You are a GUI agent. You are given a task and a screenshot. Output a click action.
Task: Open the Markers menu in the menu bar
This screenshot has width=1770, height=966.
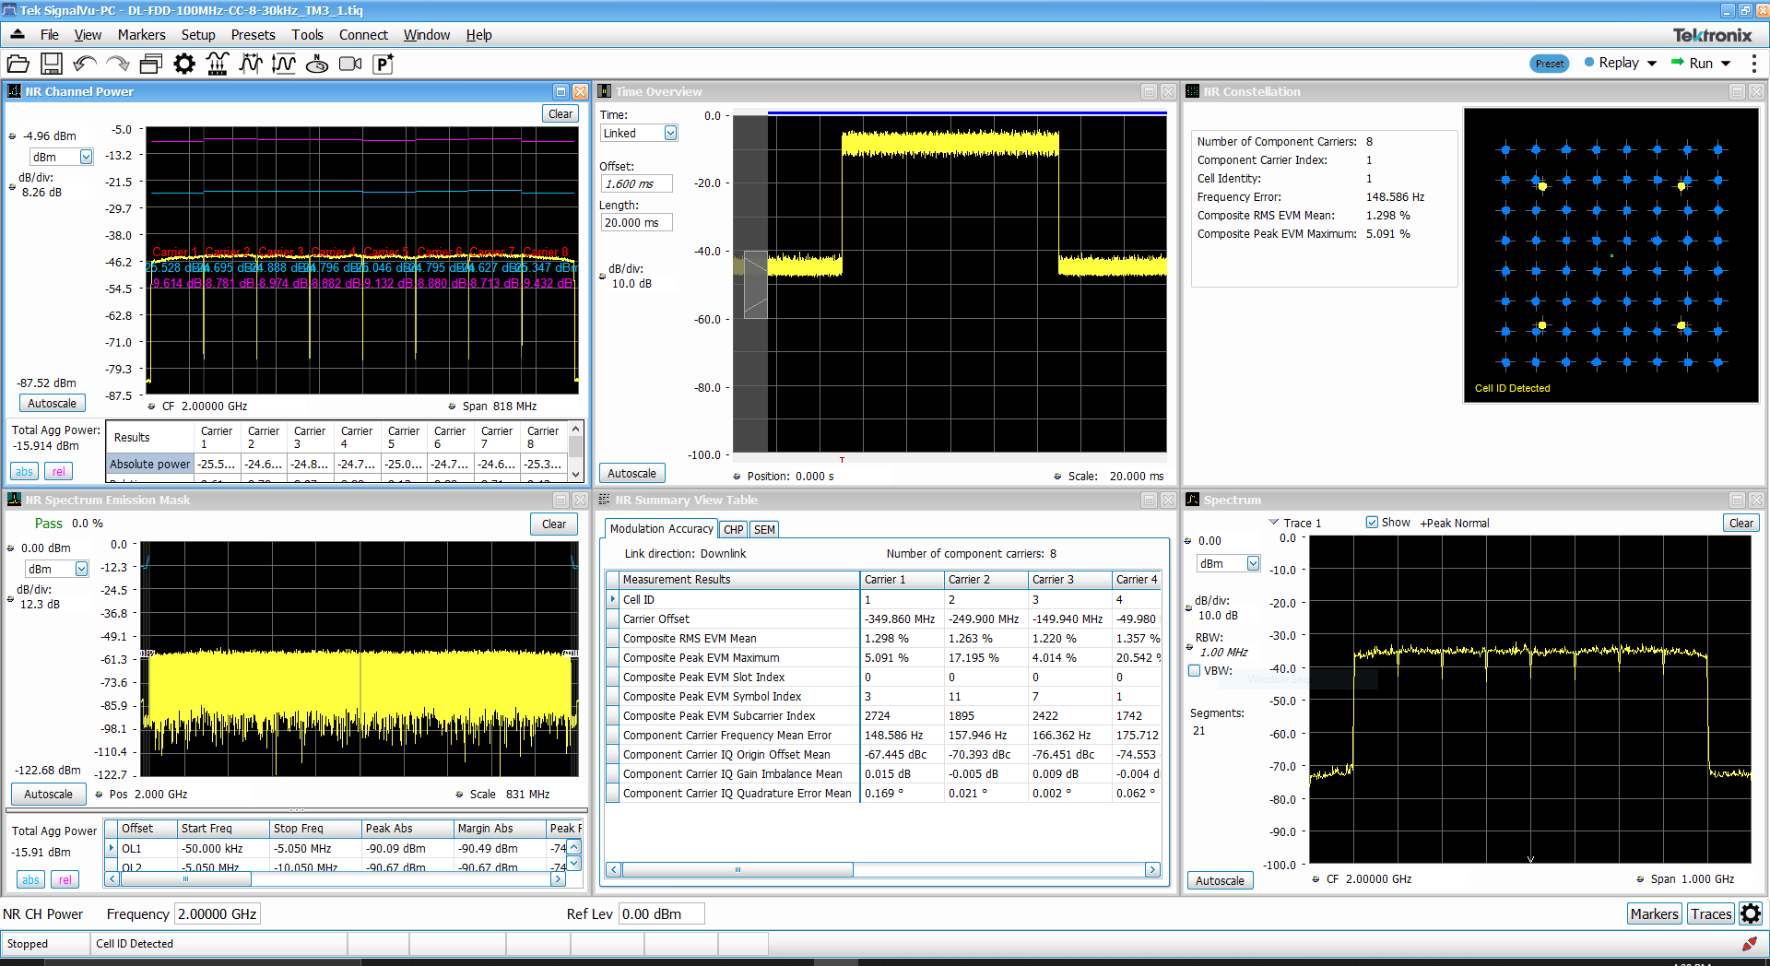(141, 35)
